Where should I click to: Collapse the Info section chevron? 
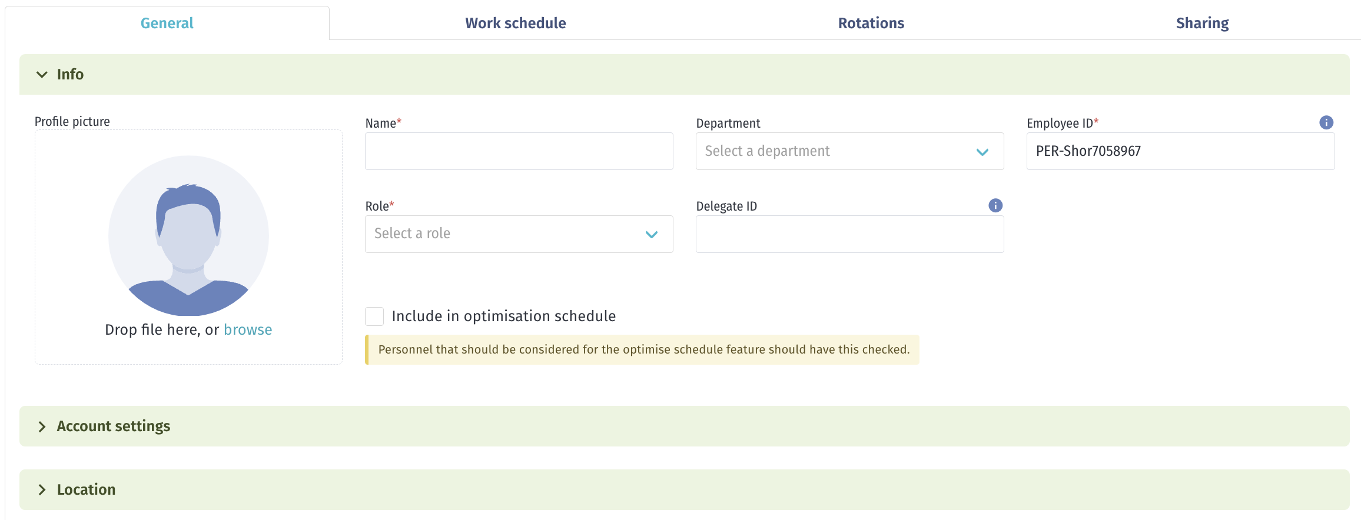42,75
